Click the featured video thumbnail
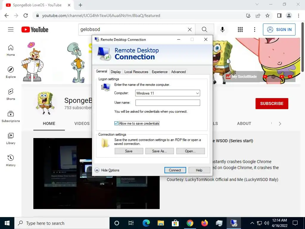Screen dimensions: 305x229 pos(97,174)
